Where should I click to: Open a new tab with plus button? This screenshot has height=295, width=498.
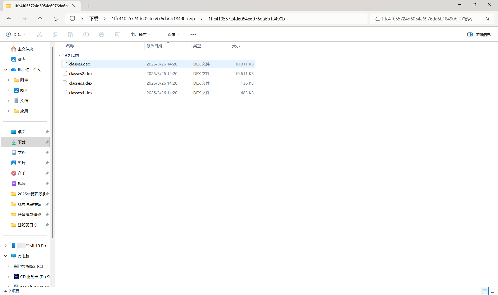88,6
